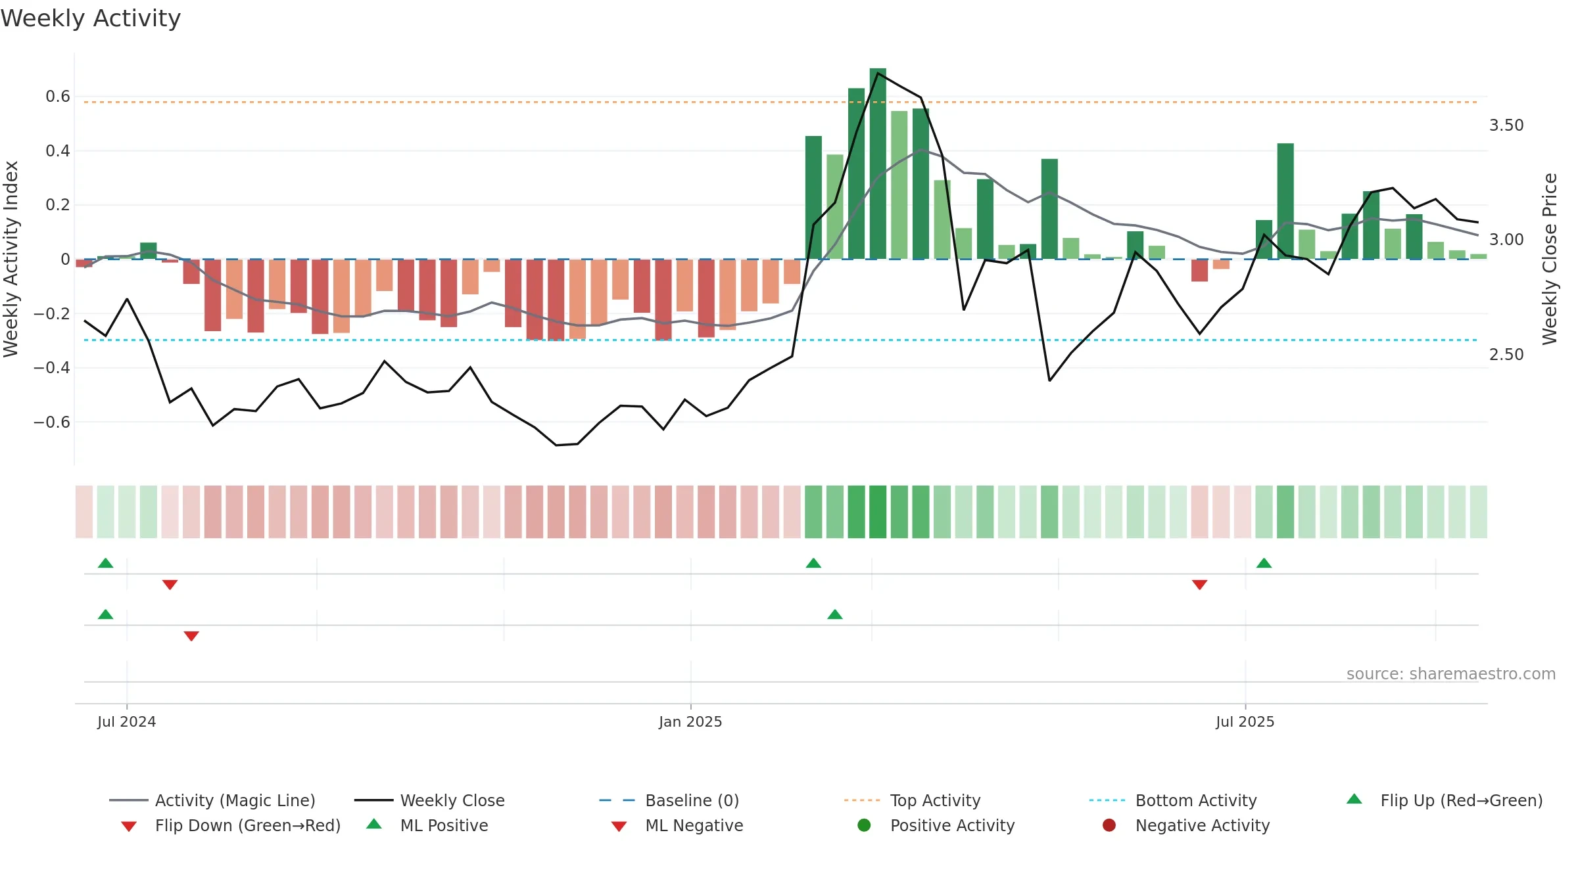Click the −0.6 left axis tick label
Image resolution: width=1578 pixels, height=887 pixels.
click(51, 422)
